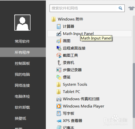Click the 写字板 text label
This screenshot has height=129, width=135.
click(69, 113)
